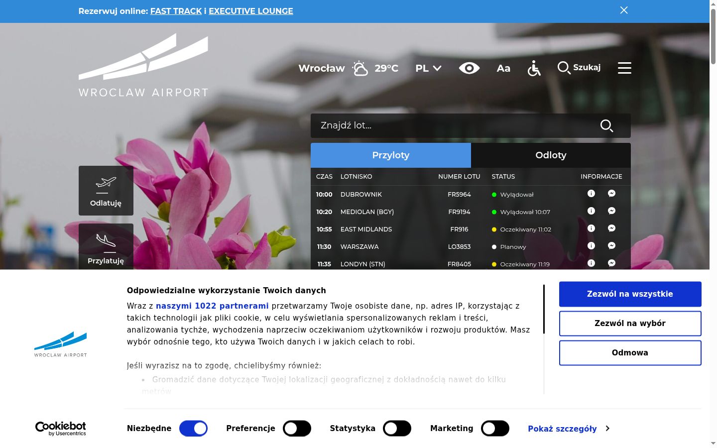The image size is (717, 448).
Task: Click flight number FR5964
Action: coord(459,195)
